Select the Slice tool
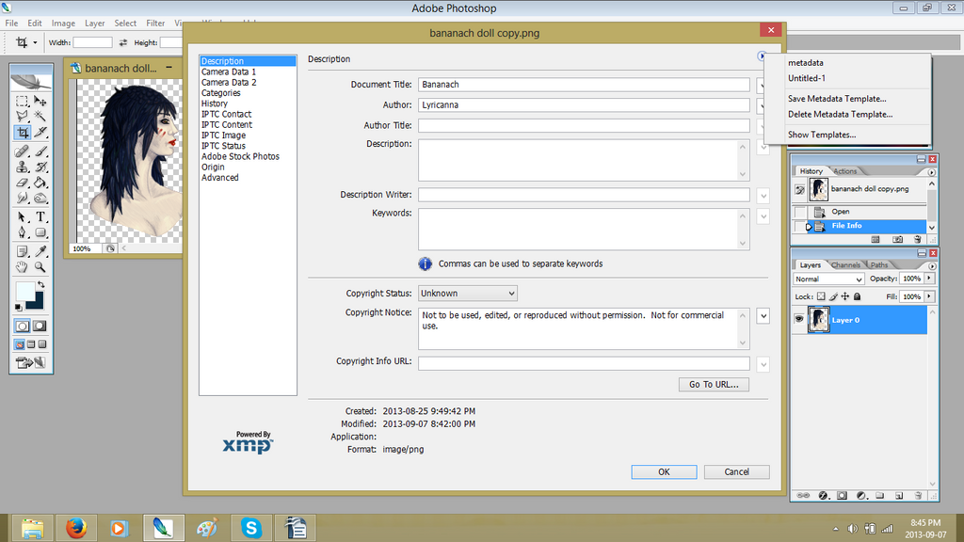 [x=40, y=132]
